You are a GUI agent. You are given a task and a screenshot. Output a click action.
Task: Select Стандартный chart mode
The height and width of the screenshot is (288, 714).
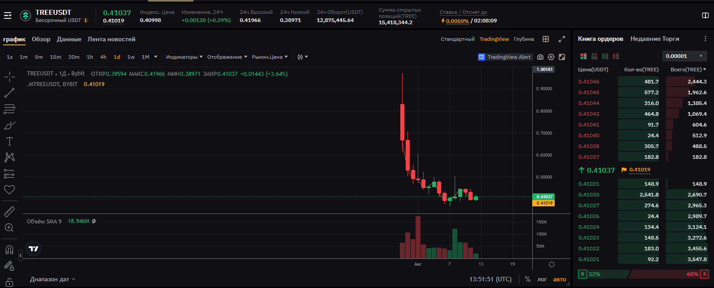pos(457,39)
